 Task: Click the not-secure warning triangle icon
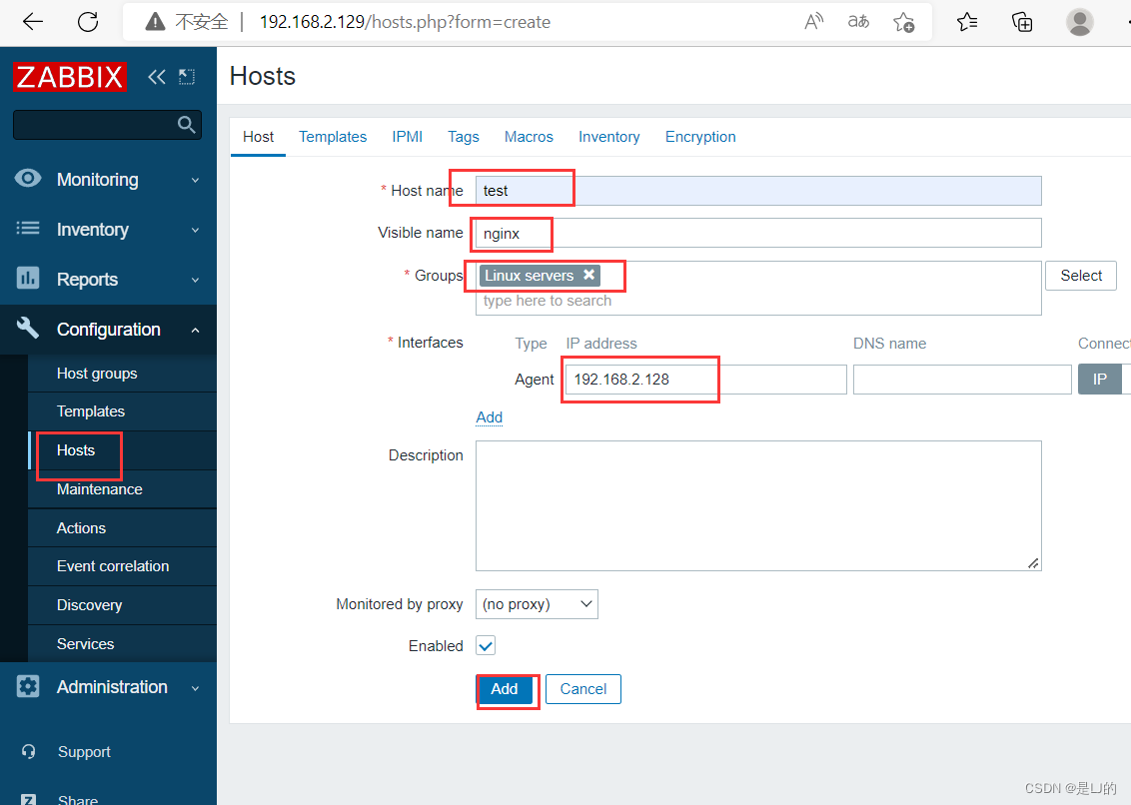tap(155, 22)
